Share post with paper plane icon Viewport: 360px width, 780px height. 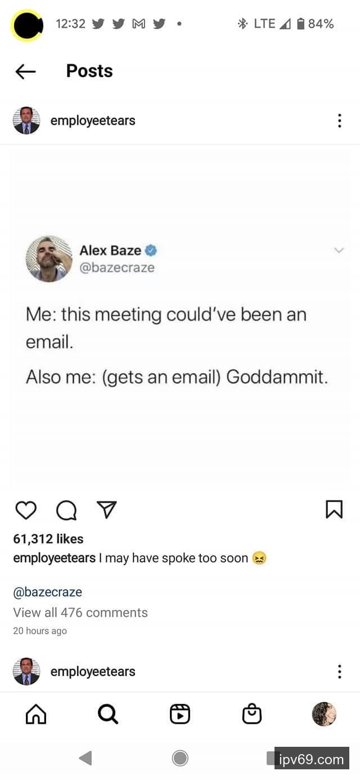pos(107,510)
